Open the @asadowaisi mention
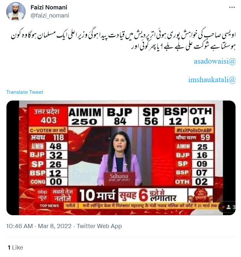The image size is (241, 257). click(x=215, y=61)
